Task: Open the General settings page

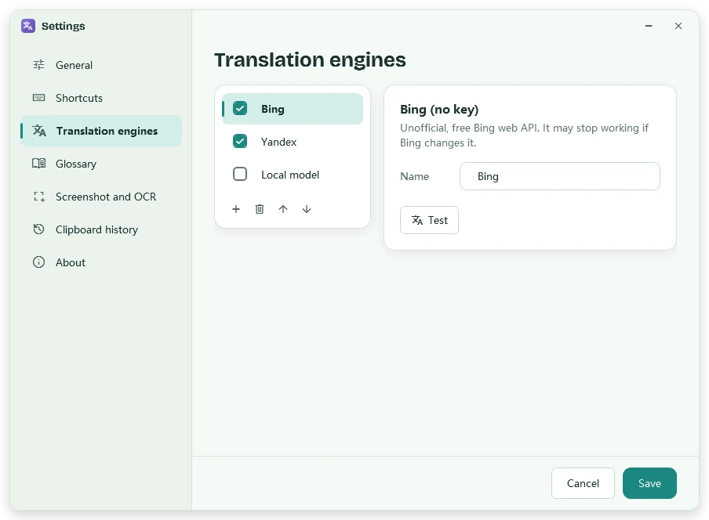Action: click(x=101, y=65)
